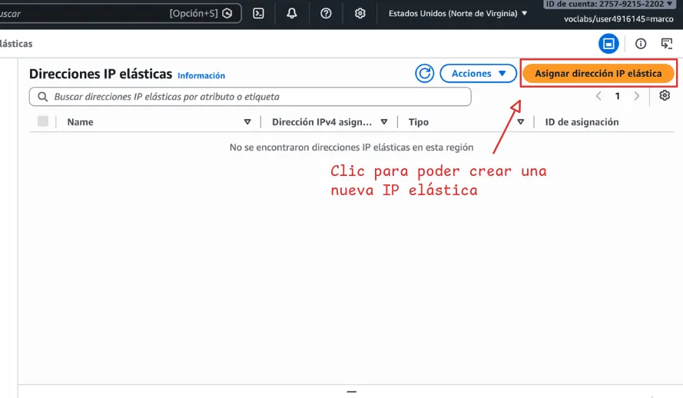Click the bottom split panel drag handle

pyautogui.click(x=352, y=391)
